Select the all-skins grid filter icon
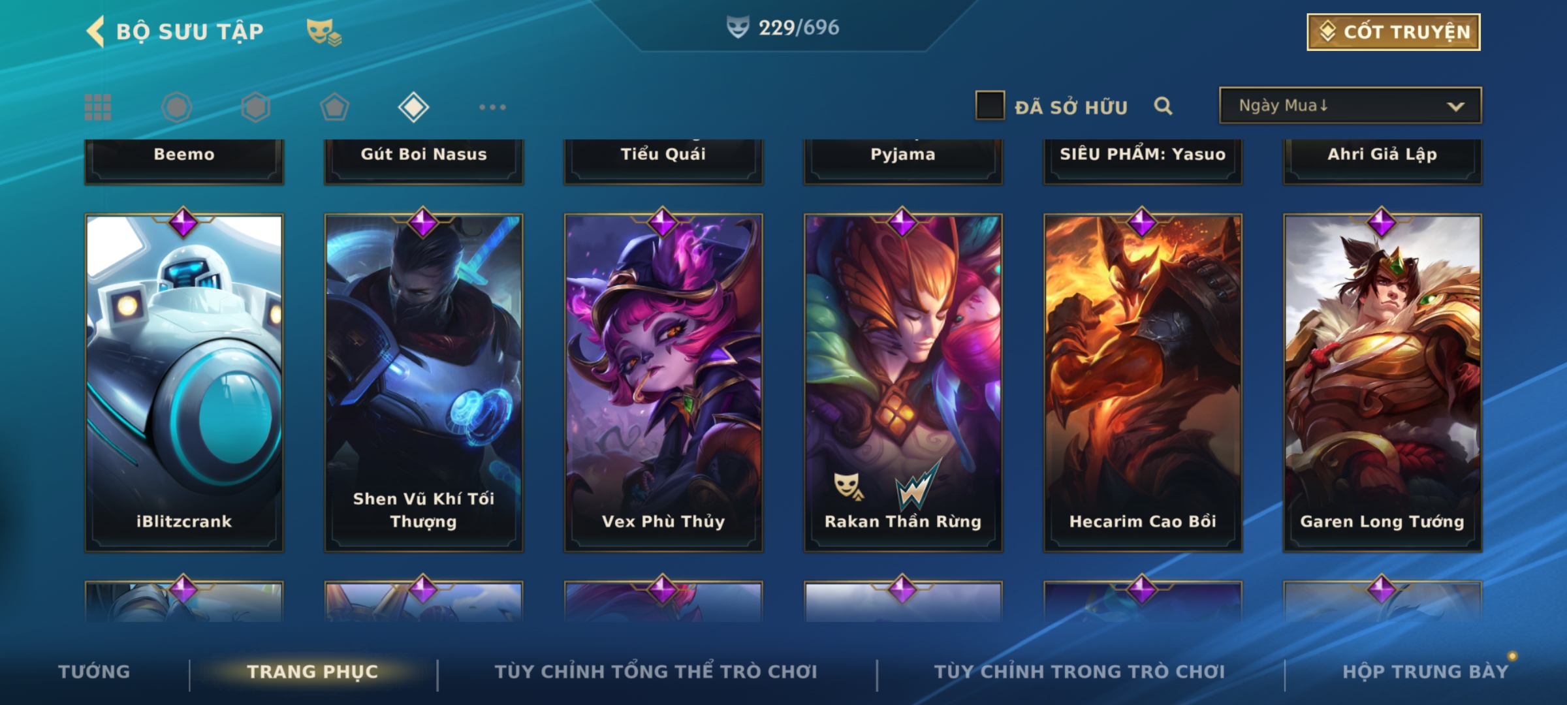The height and width of the screenshot is (705, 1567). pos(98,107)
